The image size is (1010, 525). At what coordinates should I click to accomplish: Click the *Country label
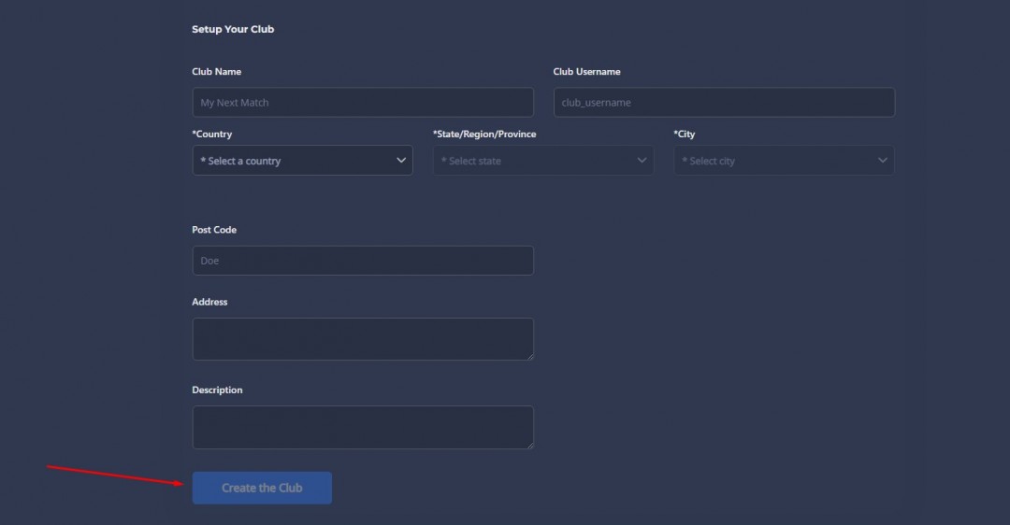coord(212,134)
